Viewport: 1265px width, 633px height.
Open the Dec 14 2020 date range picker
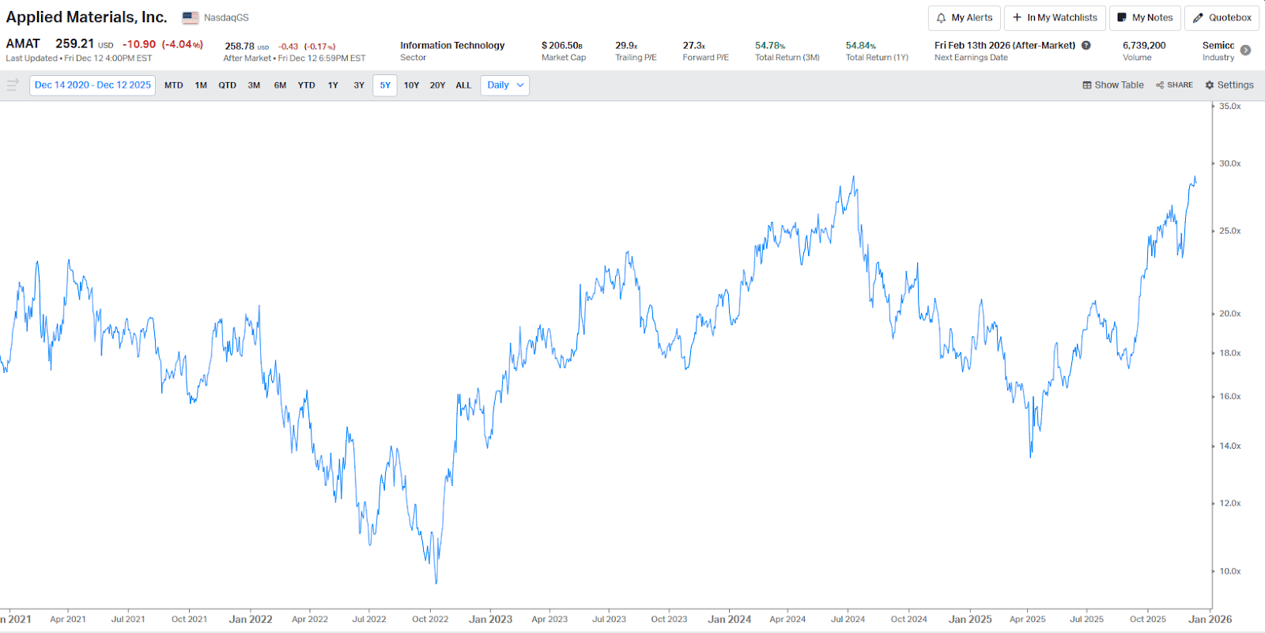[93, 85]
